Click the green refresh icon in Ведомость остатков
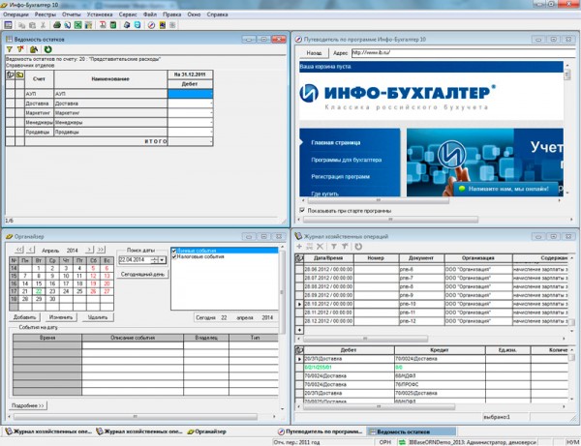This screenshot has width=581, height=446. 46,48
